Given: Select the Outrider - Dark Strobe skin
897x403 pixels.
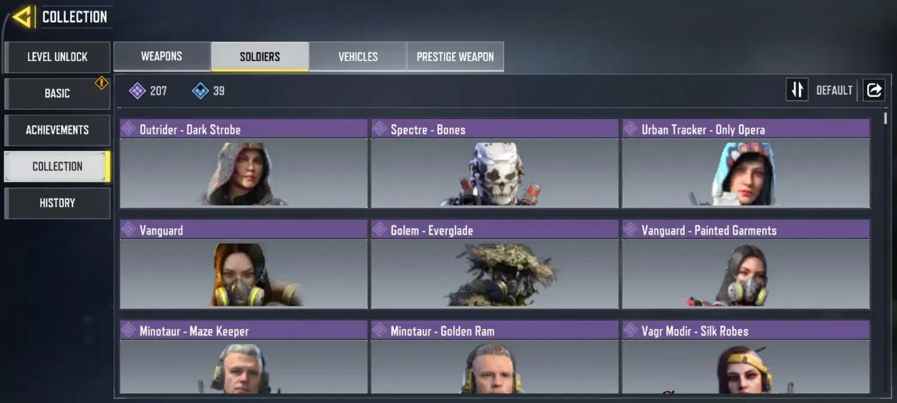Looking at the screenshot, I should [243, 164].
